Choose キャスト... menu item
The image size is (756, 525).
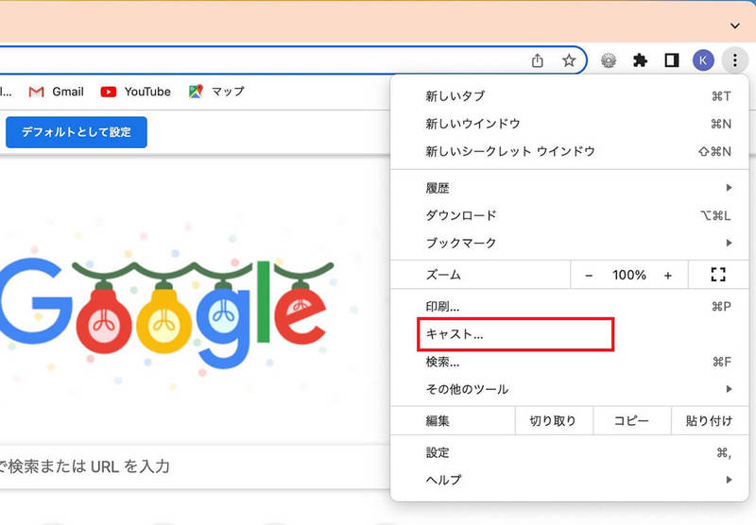pos(570,334)
